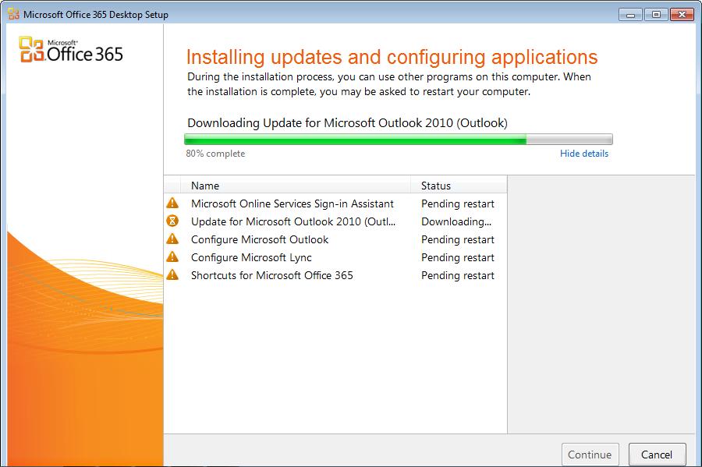Click the setup icon in the title bar

tap(13, 14)
